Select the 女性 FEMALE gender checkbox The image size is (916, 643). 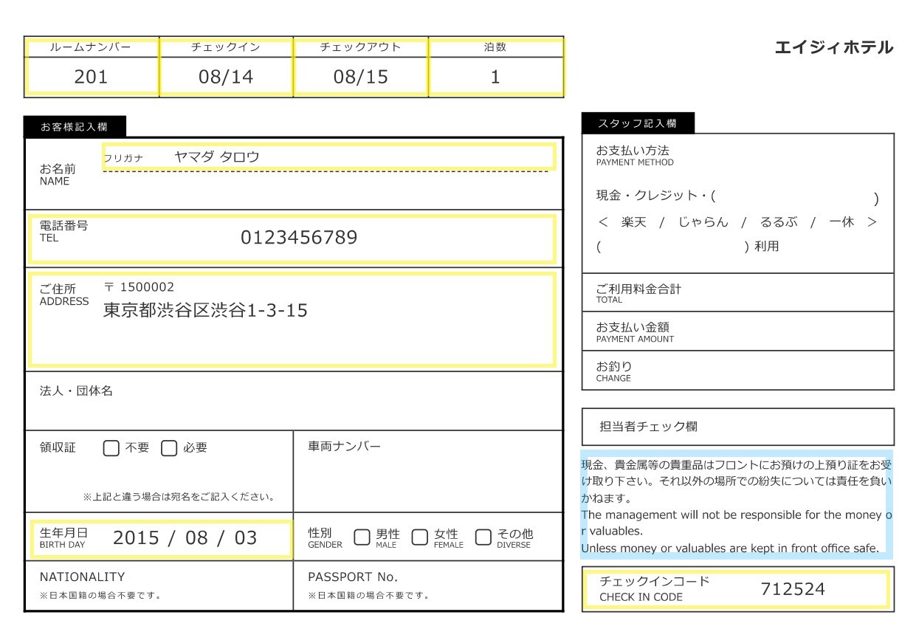[x=419, y=537]
